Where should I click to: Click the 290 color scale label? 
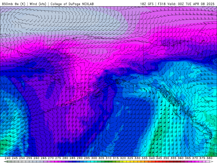(79, 158)
